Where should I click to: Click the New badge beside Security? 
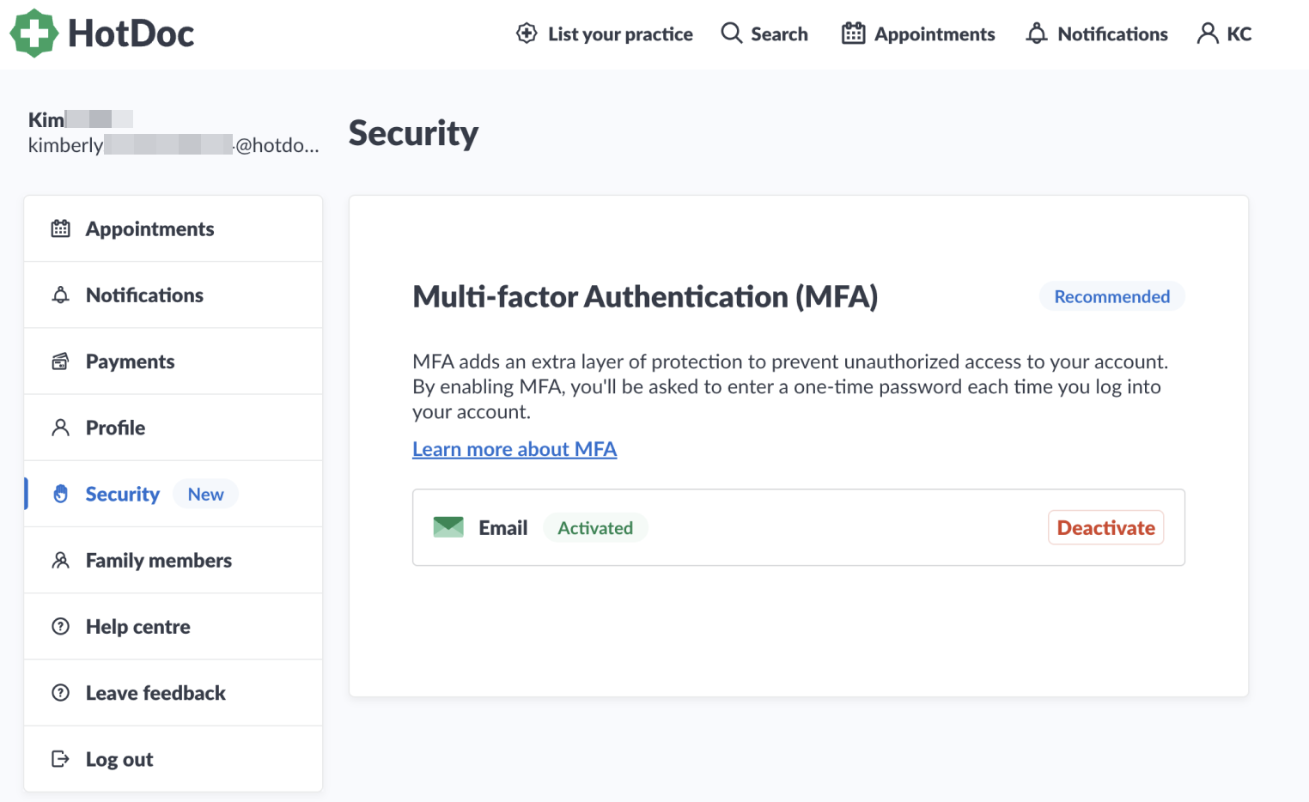206,494
